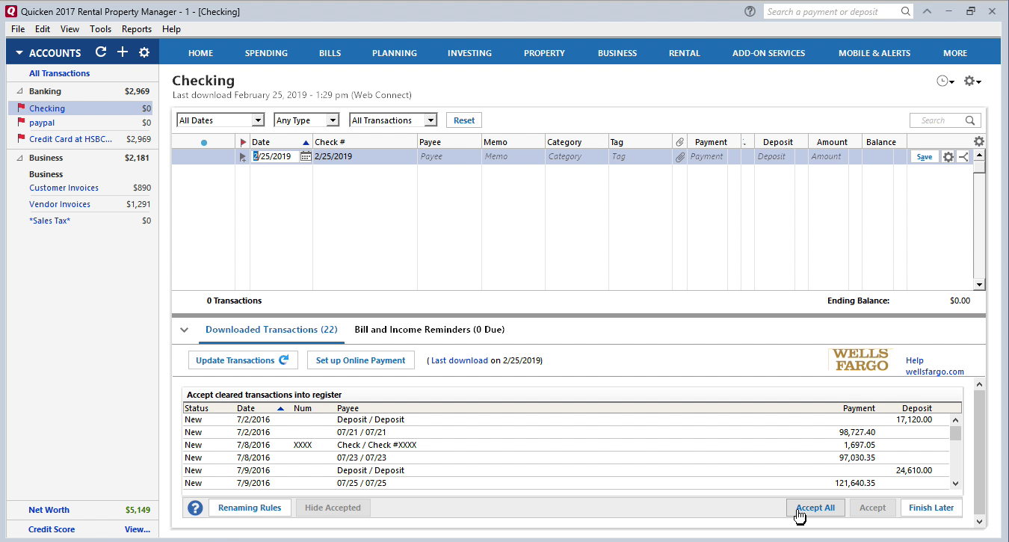Click the red flag column header
This screenshot has width=1009, height=542.
243,142
